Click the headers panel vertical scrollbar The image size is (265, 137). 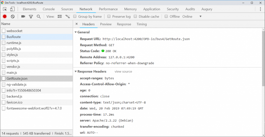click(263, 64)
